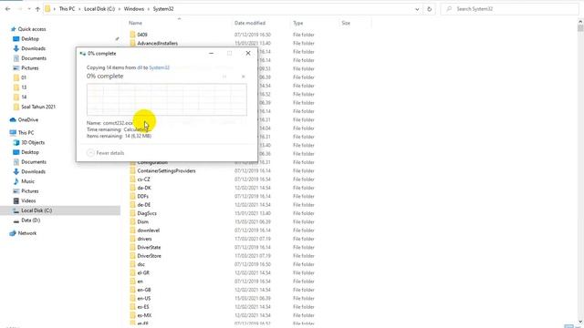Image resolution: width=584 pixels, height=328 pixels.
Task: Open 3D Objects under This PC
Action: tap(33, 142)
